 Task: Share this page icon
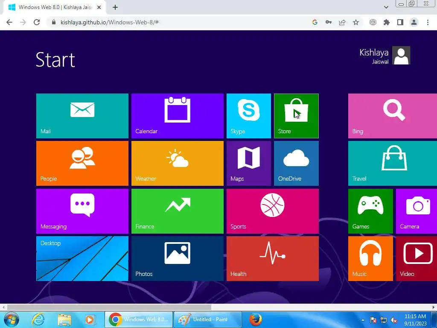tap(342, 22)
